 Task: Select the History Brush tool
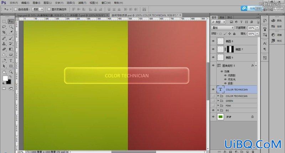[11, 44]
